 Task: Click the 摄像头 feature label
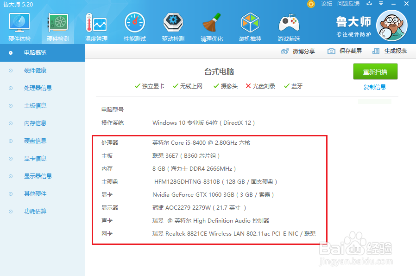coord(229,86)
